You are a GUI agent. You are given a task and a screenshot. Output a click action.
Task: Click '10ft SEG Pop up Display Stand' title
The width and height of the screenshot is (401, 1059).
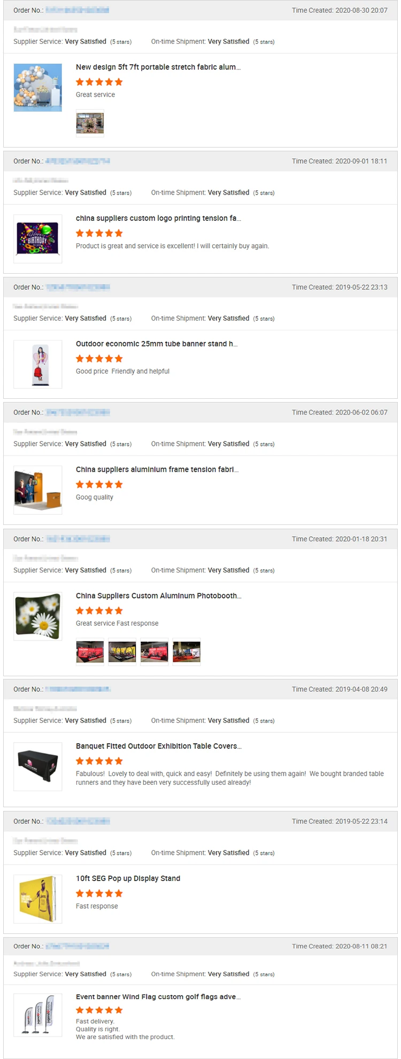tap(128, 878)
